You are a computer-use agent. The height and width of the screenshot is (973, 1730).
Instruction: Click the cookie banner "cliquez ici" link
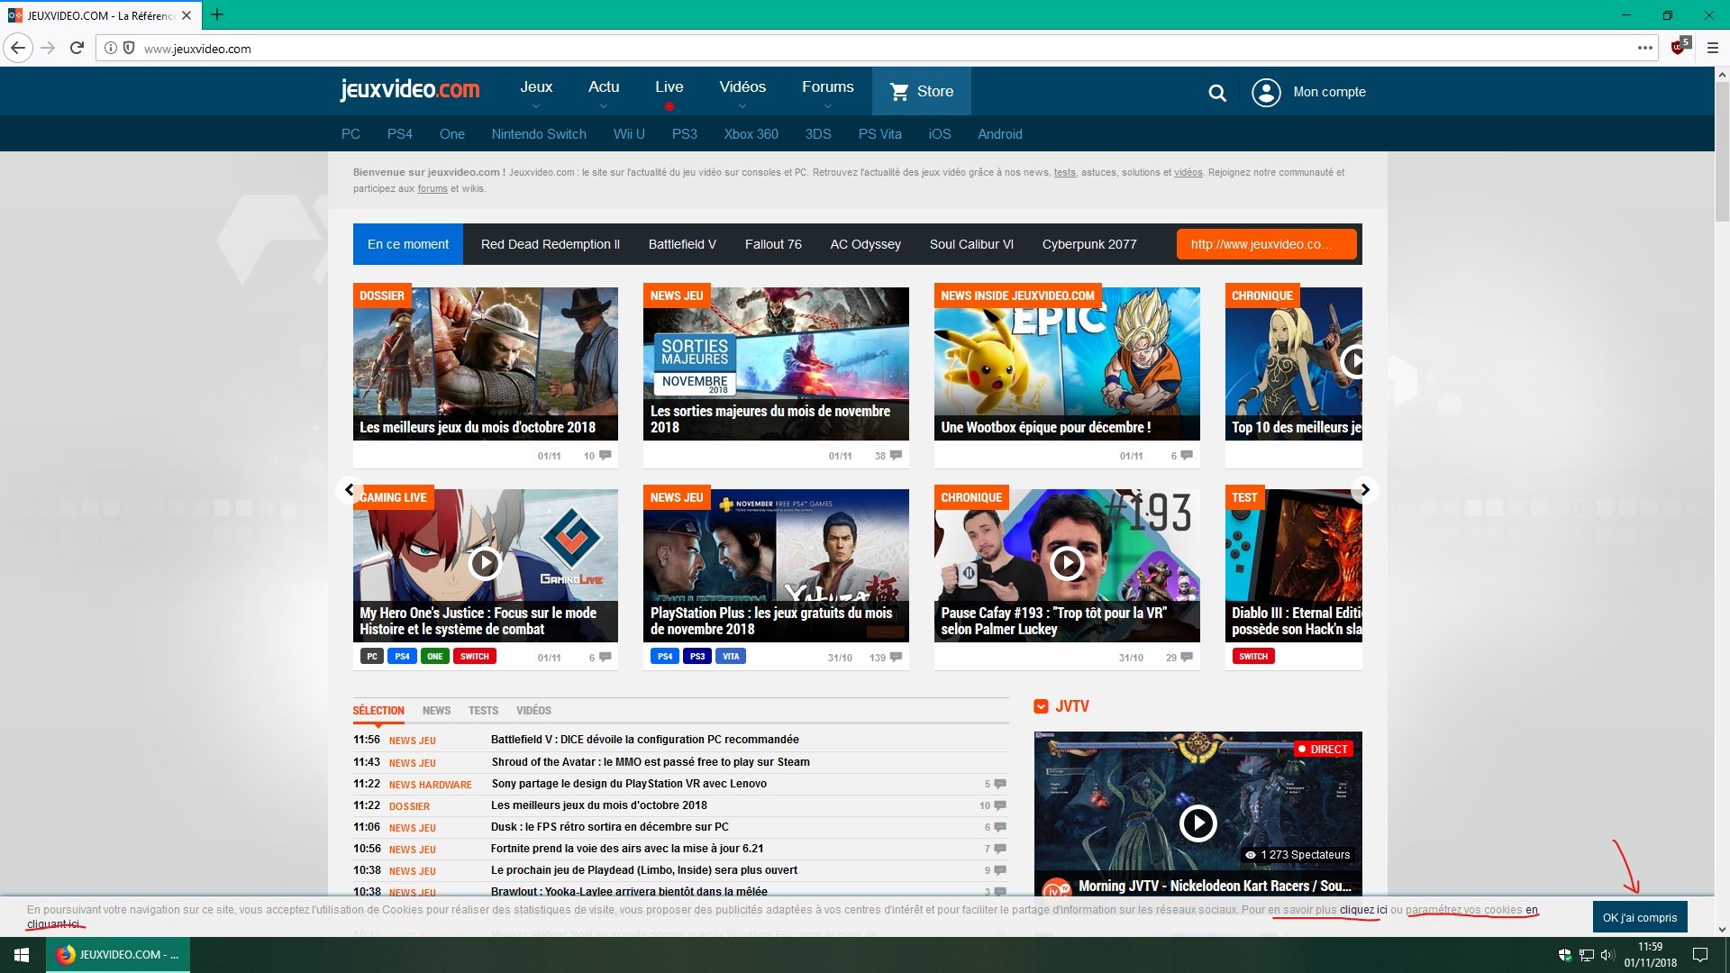[x=1363, y=910]
